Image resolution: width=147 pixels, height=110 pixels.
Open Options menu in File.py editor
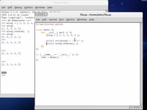pos(70,20)
